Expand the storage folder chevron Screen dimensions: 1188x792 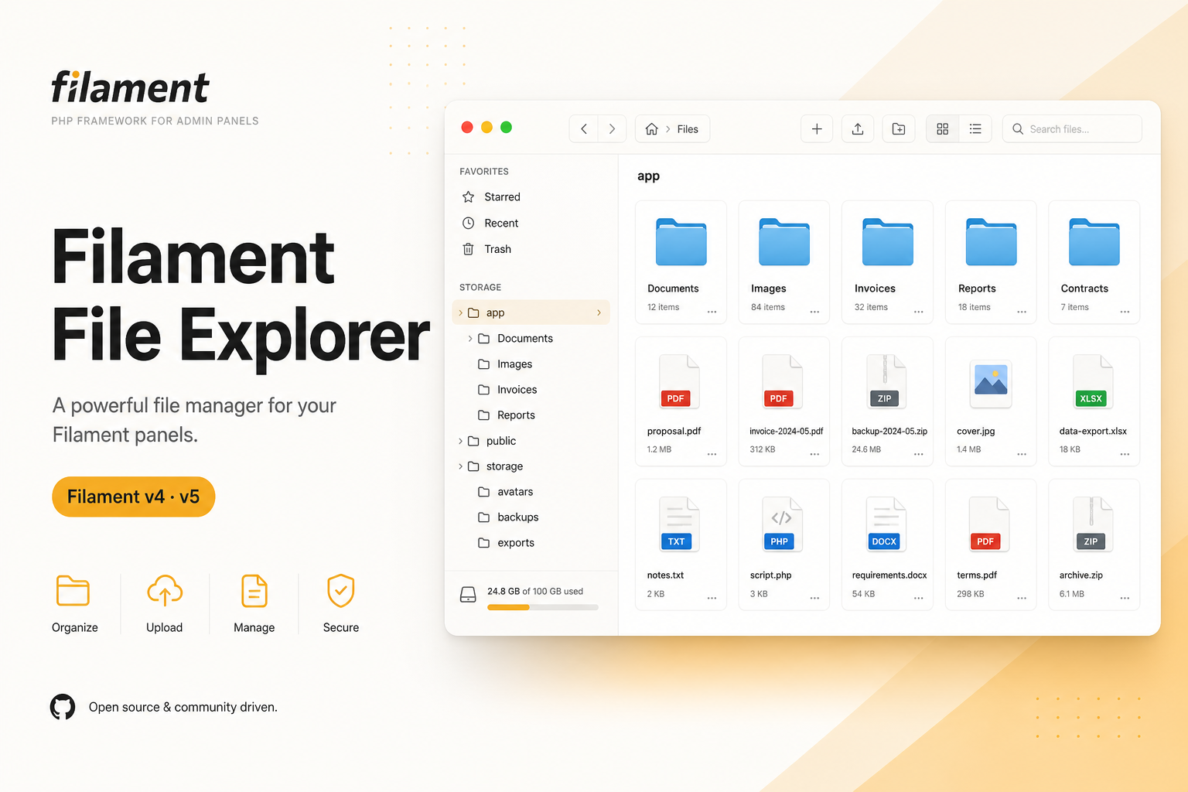click(x=461, y=466)
